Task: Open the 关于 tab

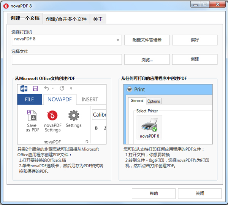Action: point(98,19)
